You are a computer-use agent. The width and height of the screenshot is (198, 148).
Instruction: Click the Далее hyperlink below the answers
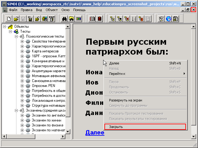[x=95, y=133]
